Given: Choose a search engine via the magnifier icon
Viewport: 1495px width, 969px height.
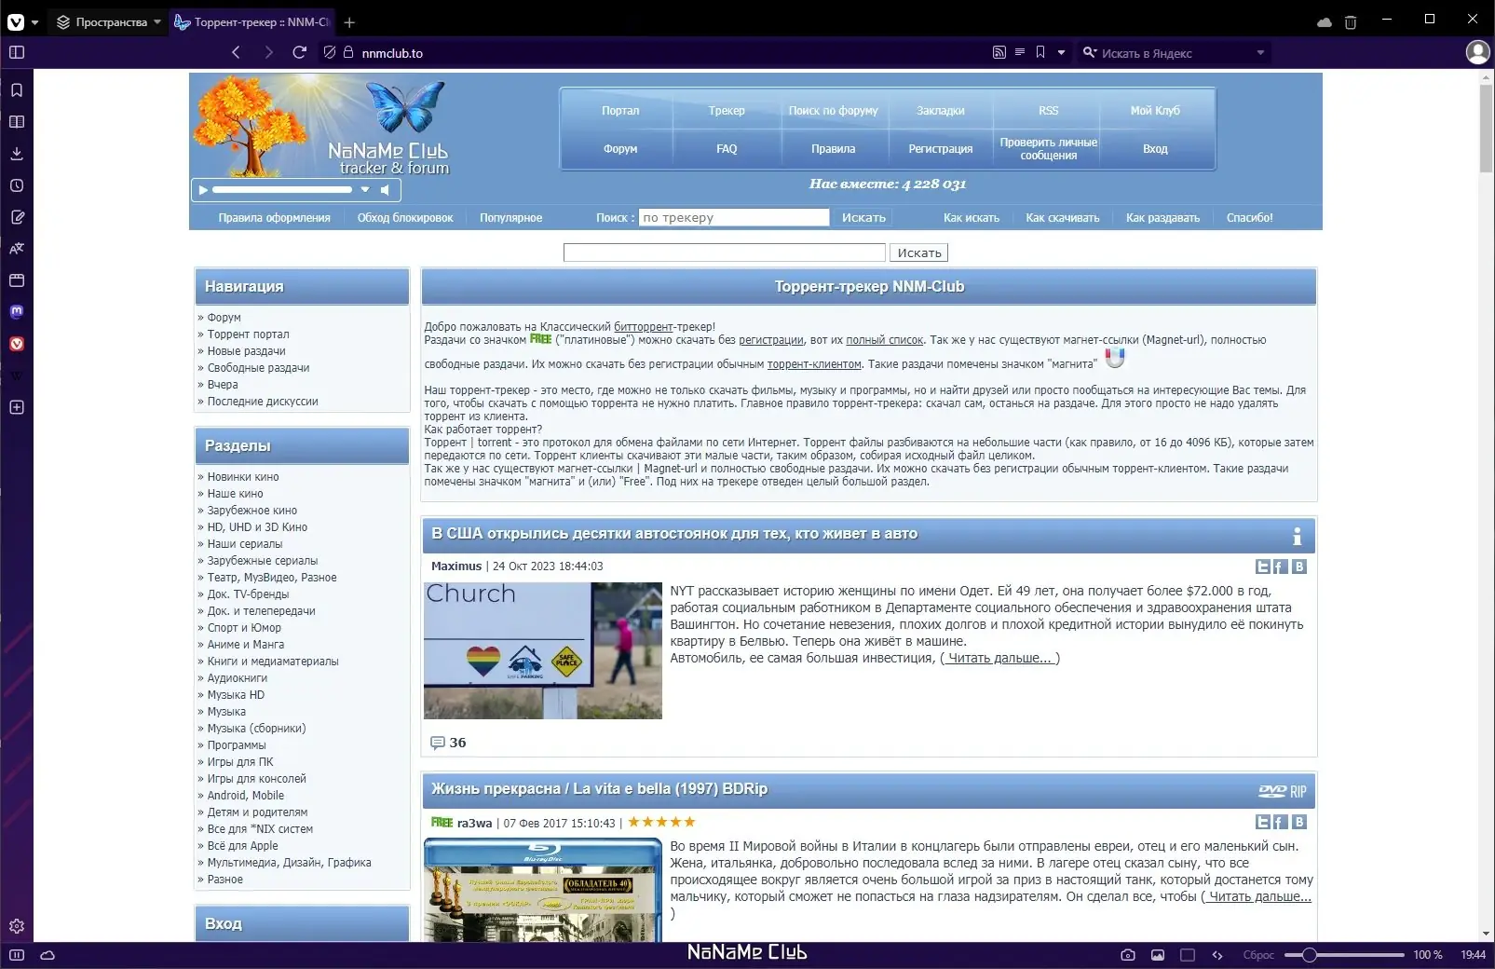Looking at the screenshot, I should tap(1089, 53).
